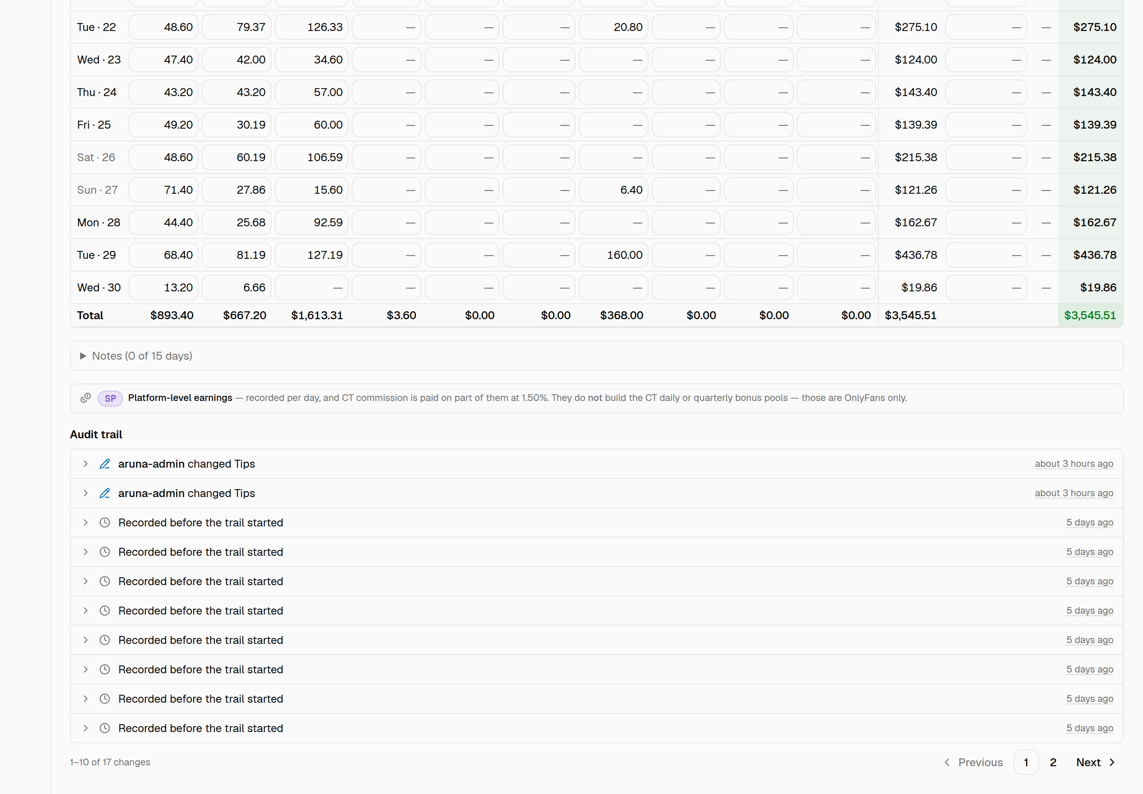Viewport: 1143px width, 794px height.
Task: Click the 106.59 field in Sat 26 row
Action: pos(312,157)
